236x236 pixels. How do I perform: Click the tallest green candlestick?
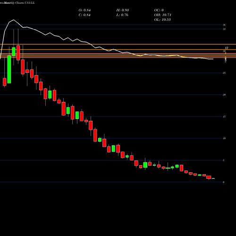click(x=9, y=69)
